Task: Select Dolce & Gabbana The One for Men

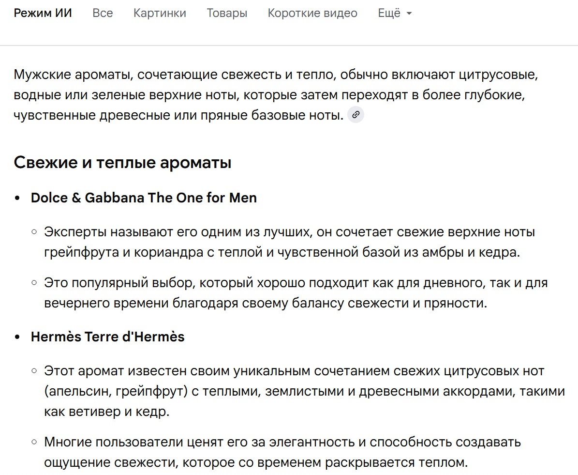Action: coord(144,198)
